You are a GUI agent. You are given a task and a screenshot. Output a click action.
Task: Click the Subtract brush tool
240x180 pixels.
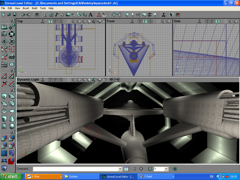12,138
